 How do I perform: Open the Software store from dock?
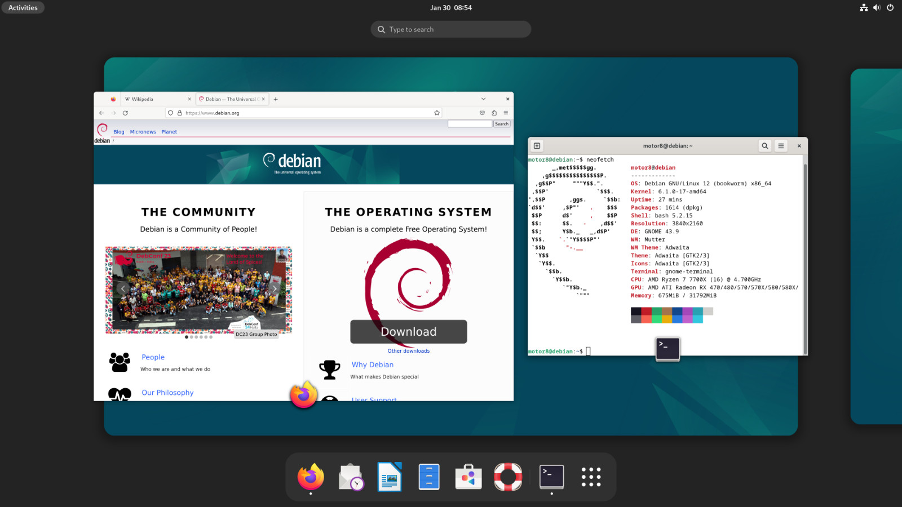point(468,477)
